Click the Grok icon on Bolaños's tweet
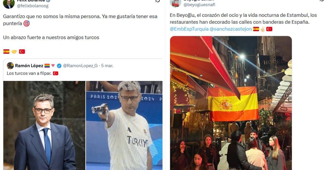The image size is (325, 170). (158, 1)
